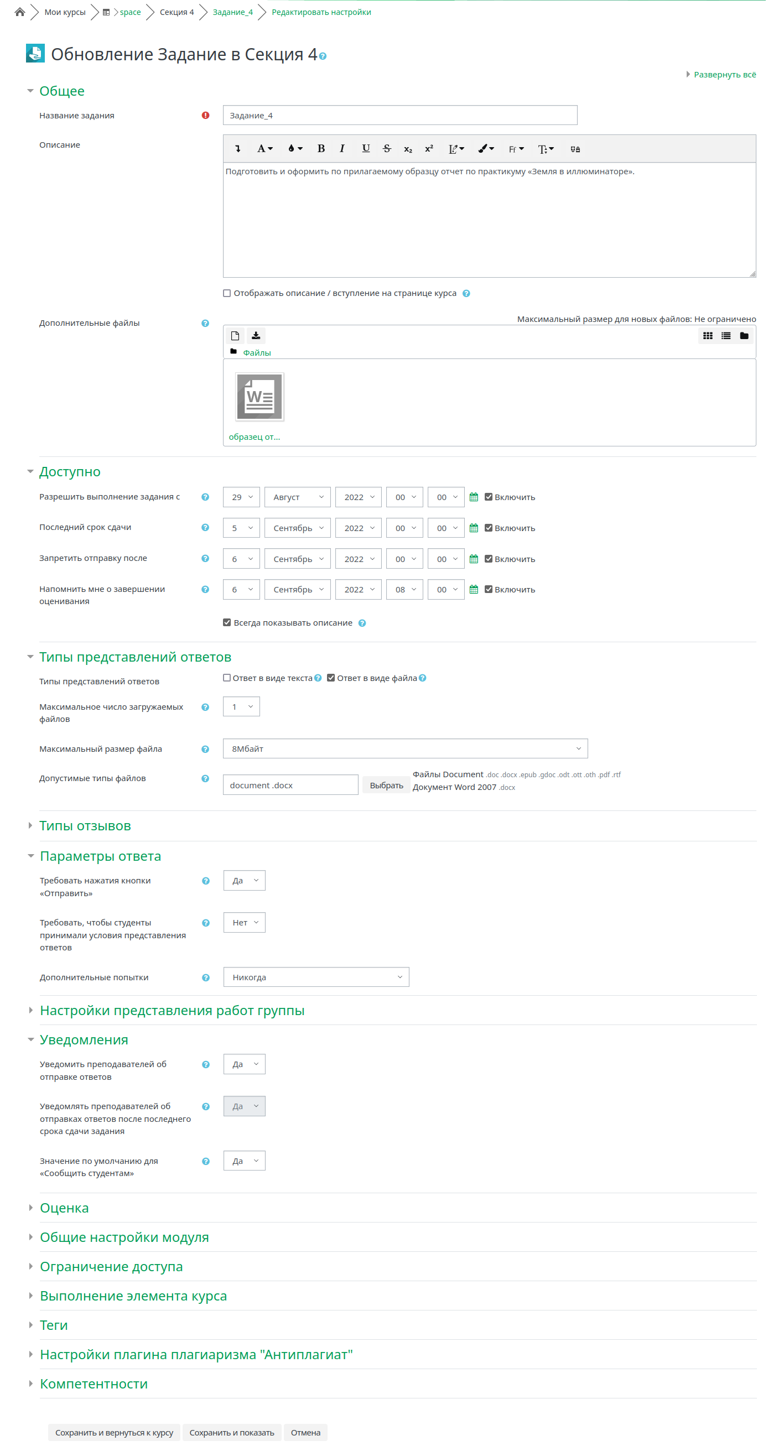Open accept submission statement dropdown Нет
The height and width of the screenshot is (1451, 768).
(244, 923)
